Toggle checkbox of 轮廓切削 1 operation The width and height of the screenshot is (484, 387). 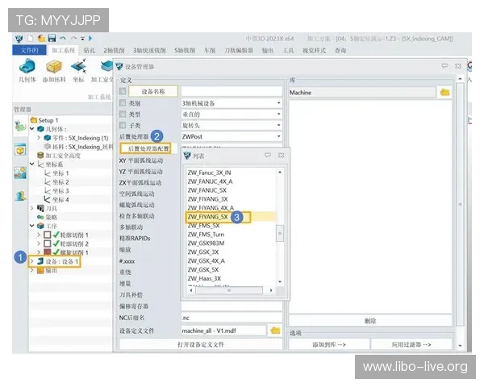(x=48, y=235)
